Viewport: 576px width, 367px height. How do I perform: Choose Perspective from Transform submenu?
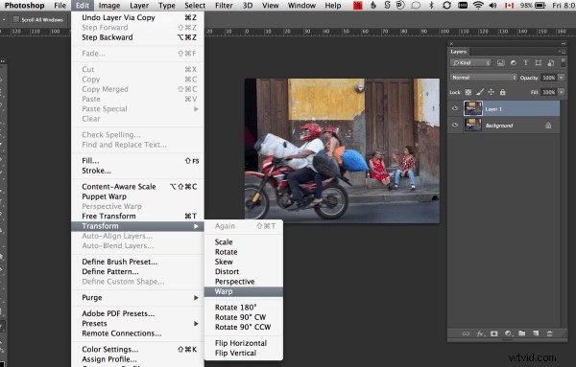[244, 282]
